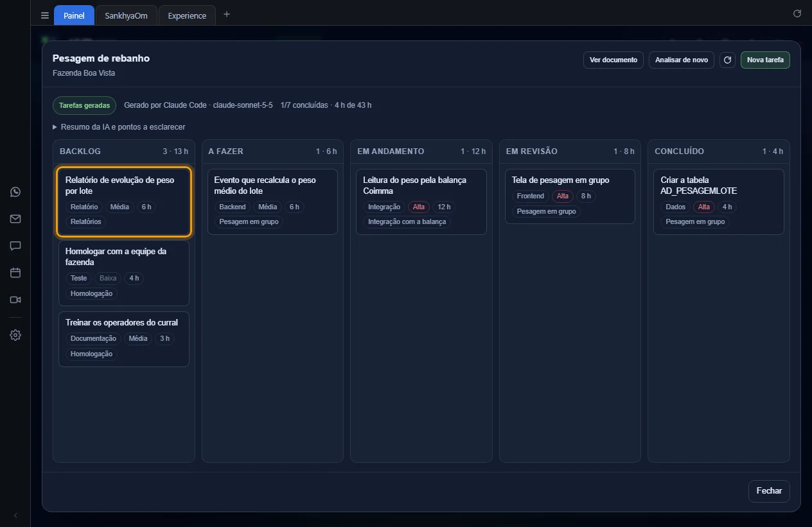Open the mail icon in sidebar

tap(15, 219)
